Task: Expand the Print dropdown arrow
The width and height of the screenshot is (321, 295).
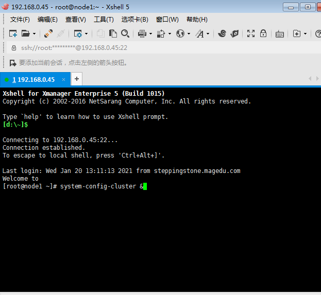Action: pyautogui.click(x=150, y=33)
